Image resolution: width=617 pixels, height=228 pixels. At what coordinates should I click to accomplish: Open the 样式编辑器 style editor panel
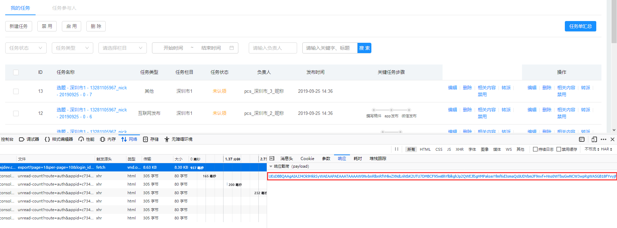pos(59,139)
